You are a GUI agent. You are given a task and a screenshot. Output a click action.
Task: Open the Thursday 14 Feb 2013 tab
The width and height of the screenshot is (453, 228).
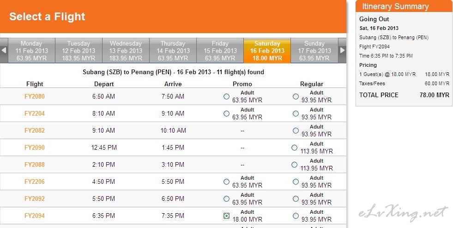tap(173, 51)
